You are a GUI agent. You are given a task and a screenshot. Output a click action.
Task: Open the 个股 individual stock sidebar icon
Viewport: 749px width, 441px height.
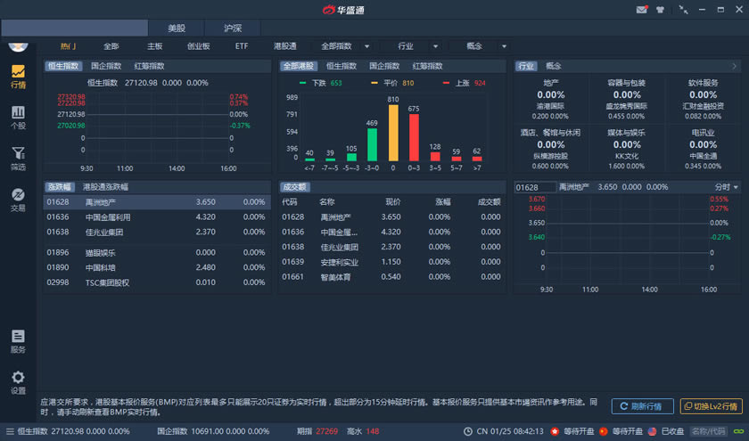[x=18, y=117]
